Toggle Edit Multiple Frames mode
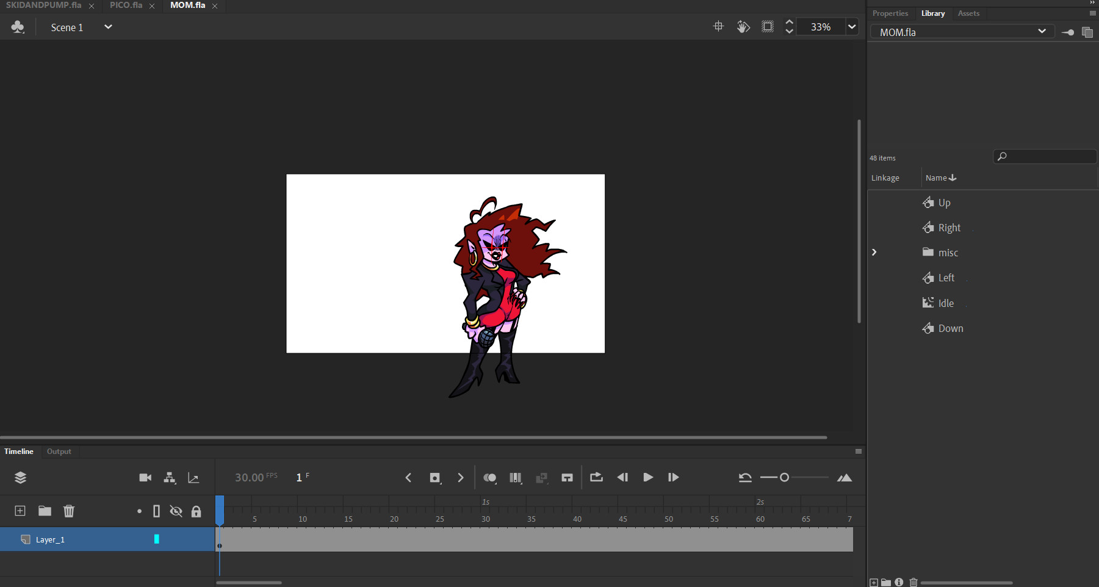 pos(541,477)
